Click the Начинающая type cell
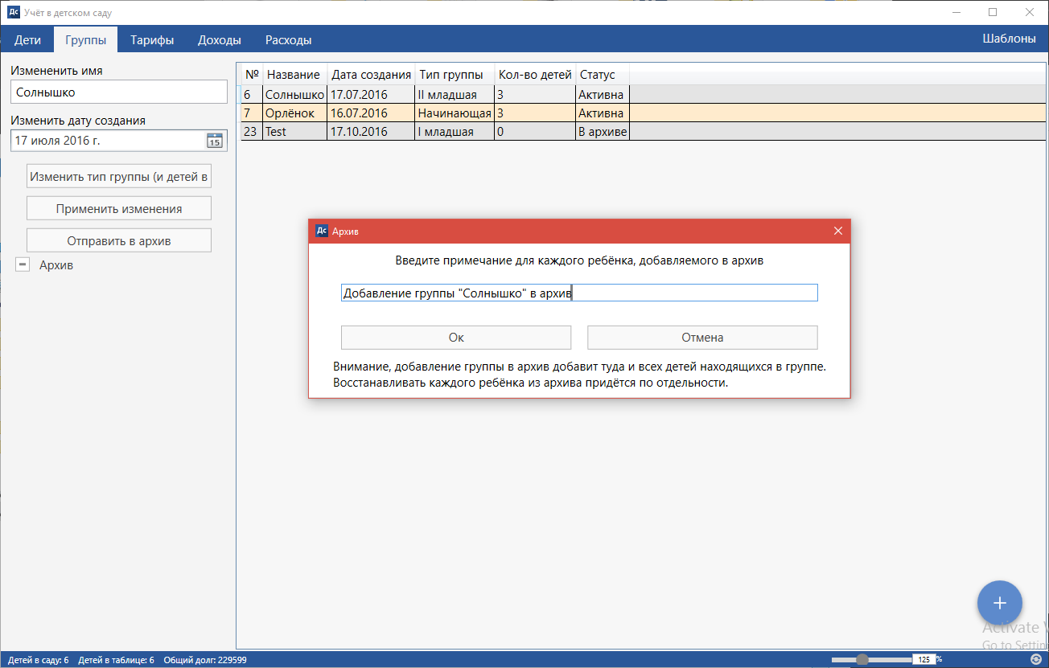Image resolution: width=1049 pixels, height=668 pixels. pyautogui.click(x=455, y=113)
